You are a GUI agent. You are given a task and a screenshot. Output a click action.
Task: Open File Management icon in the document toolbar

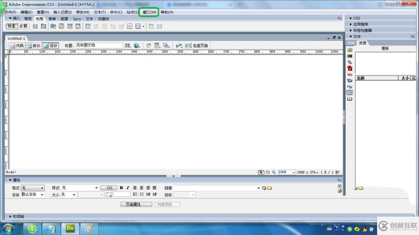pyautogui.click(x=127, y=46)
